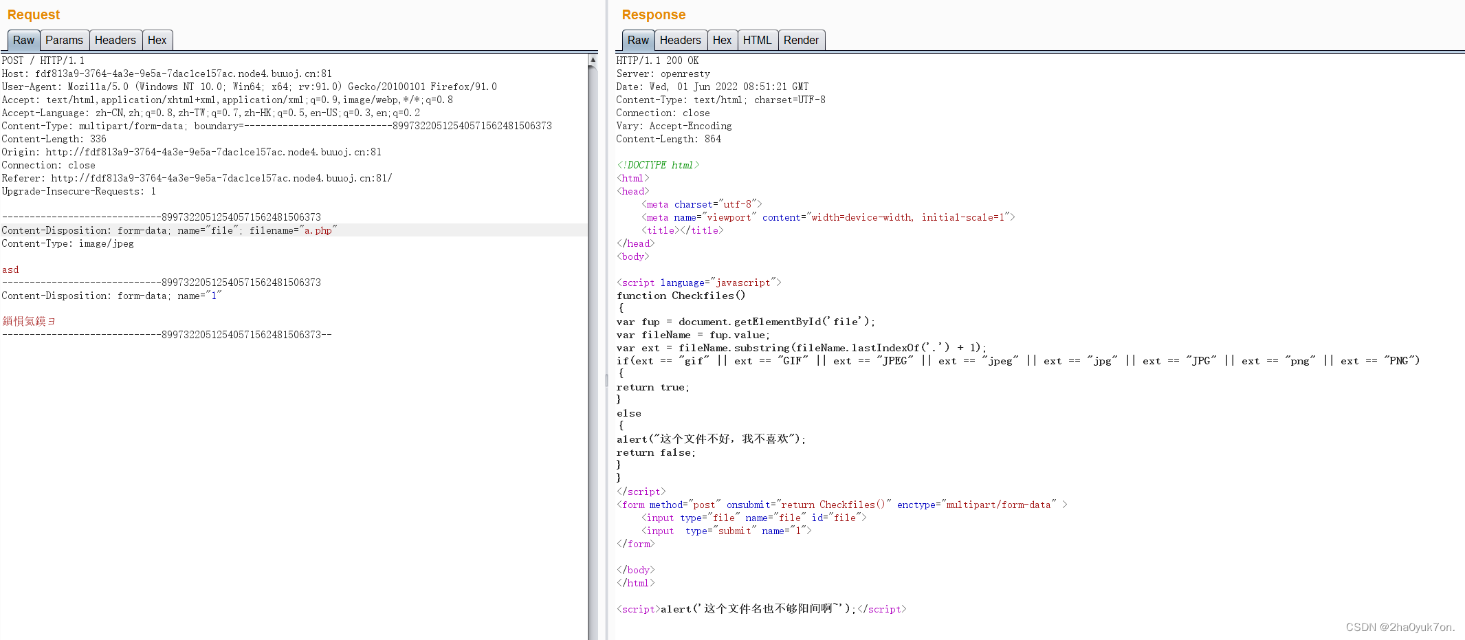Click the filename value 'a.php'
The image size is (1465, 640).
click(x=318, y=230)
